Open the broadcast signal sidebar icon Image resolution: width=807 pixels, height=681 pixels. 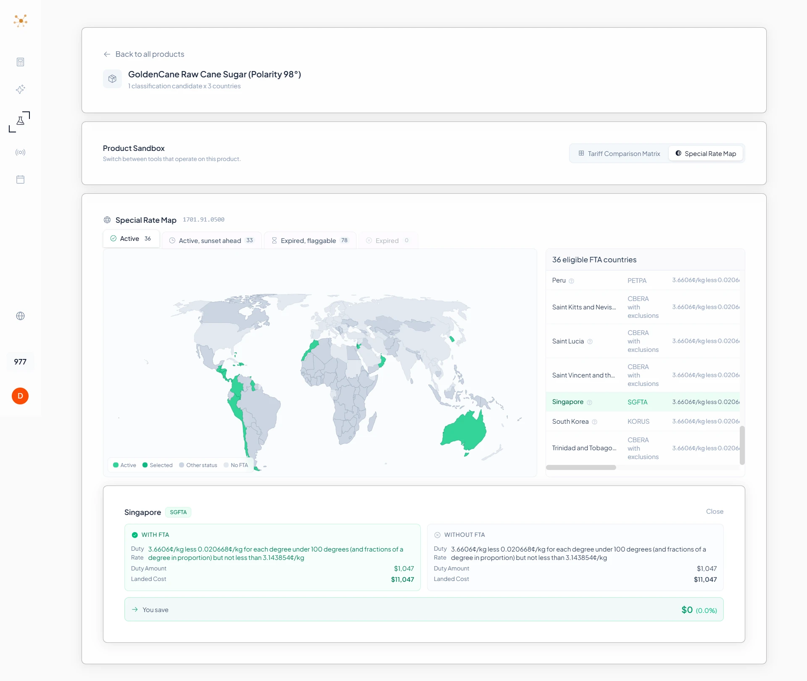(20, 152)
